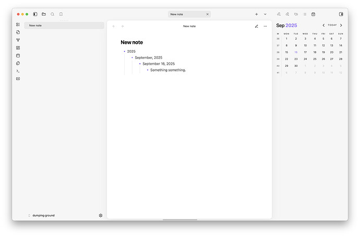Select highlighted date 16 in calendar

pyautogui.click(x=296, y=52)
